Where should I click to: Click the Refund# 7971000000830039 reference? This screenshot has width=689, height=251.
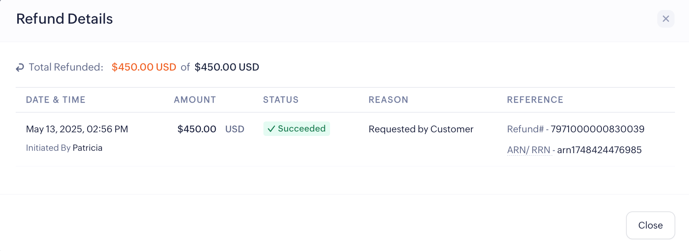(575, 129)
